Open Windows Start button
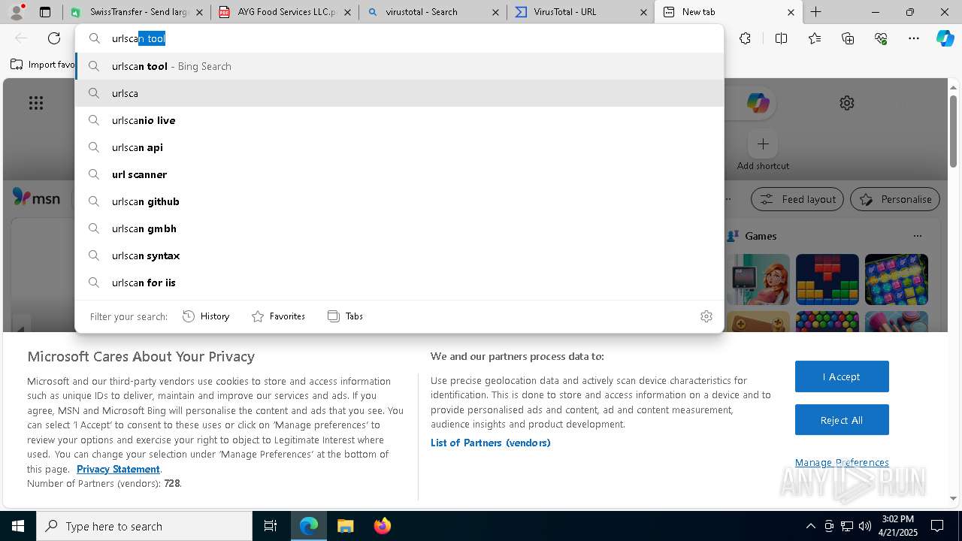This screenshot has height=541, width=962. 18,526
